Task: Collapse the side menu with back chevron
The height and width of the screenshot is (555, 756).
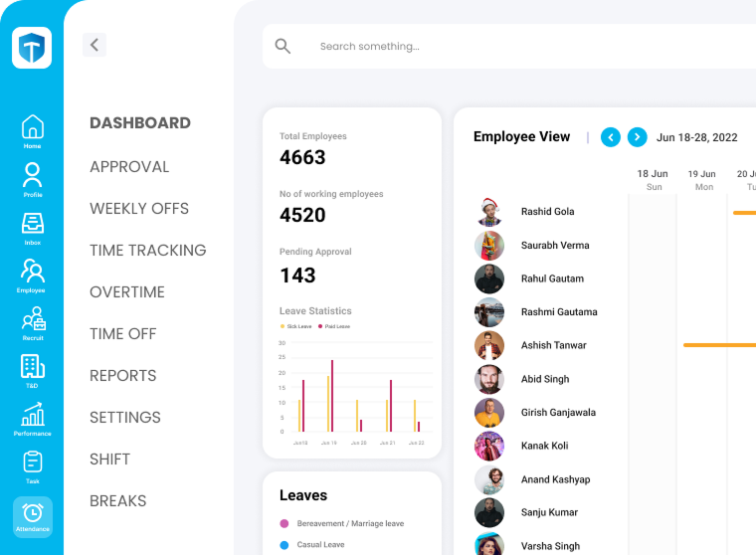Action: (94, 45)
